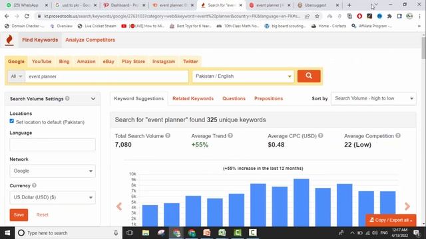Open Live Cricket Stream bookmark
Viewport: 426px width, 239px height.
point(97,26)
